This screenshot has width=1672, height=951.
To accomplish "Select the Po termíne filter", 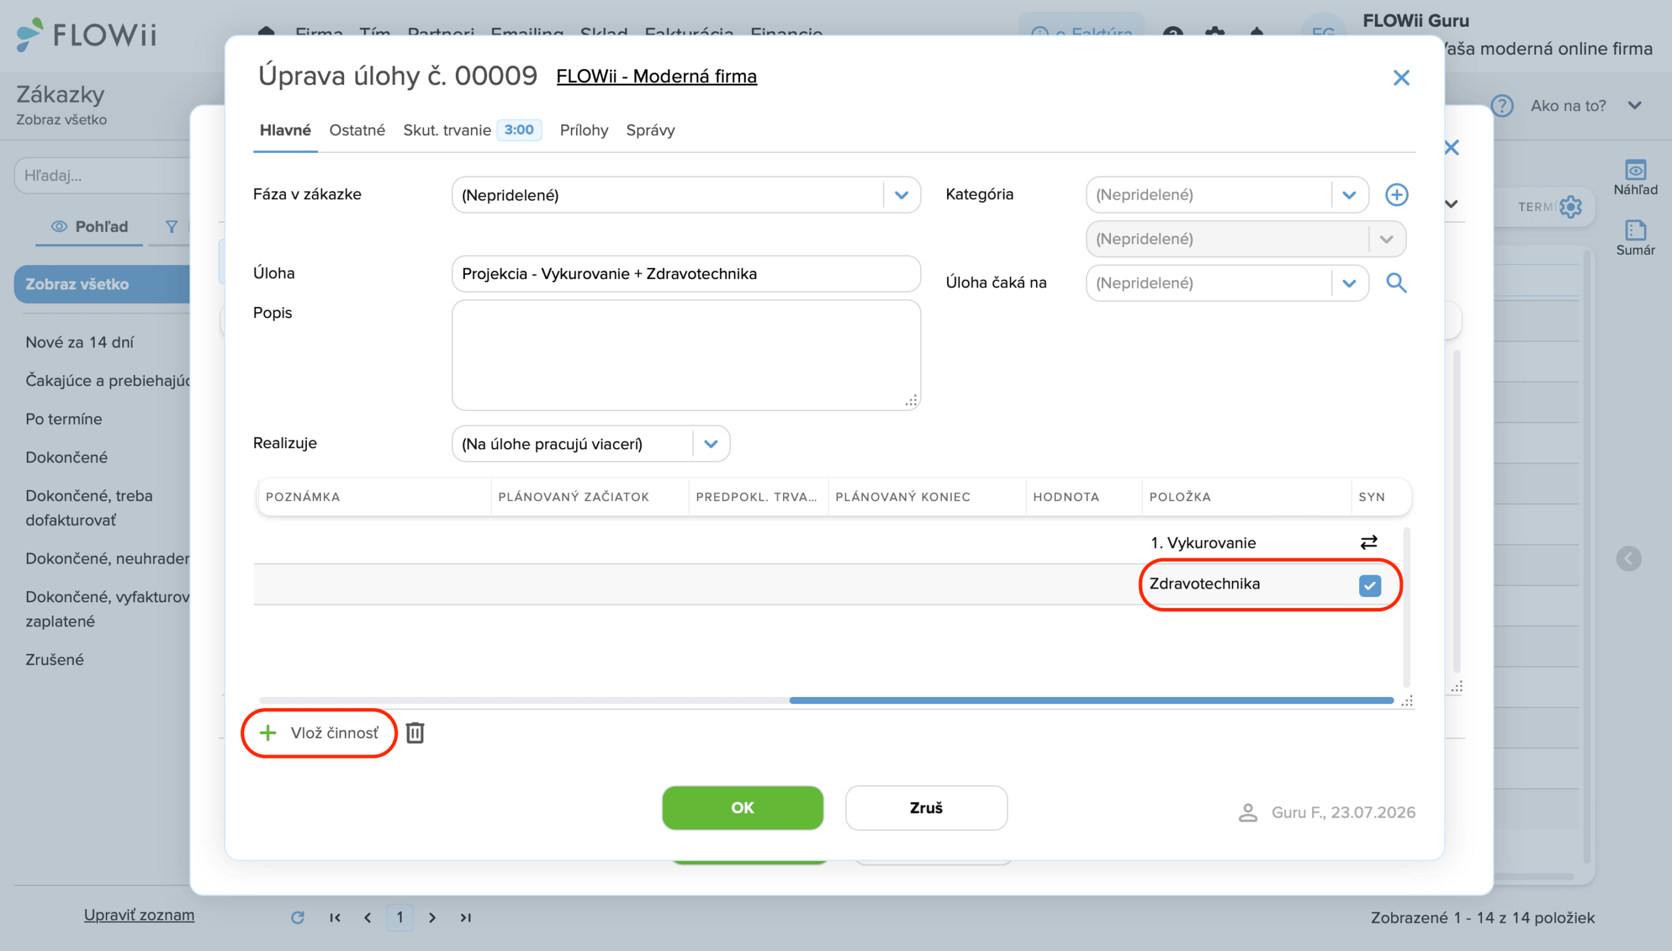I will pyautogui.click(x=64, y=419).
